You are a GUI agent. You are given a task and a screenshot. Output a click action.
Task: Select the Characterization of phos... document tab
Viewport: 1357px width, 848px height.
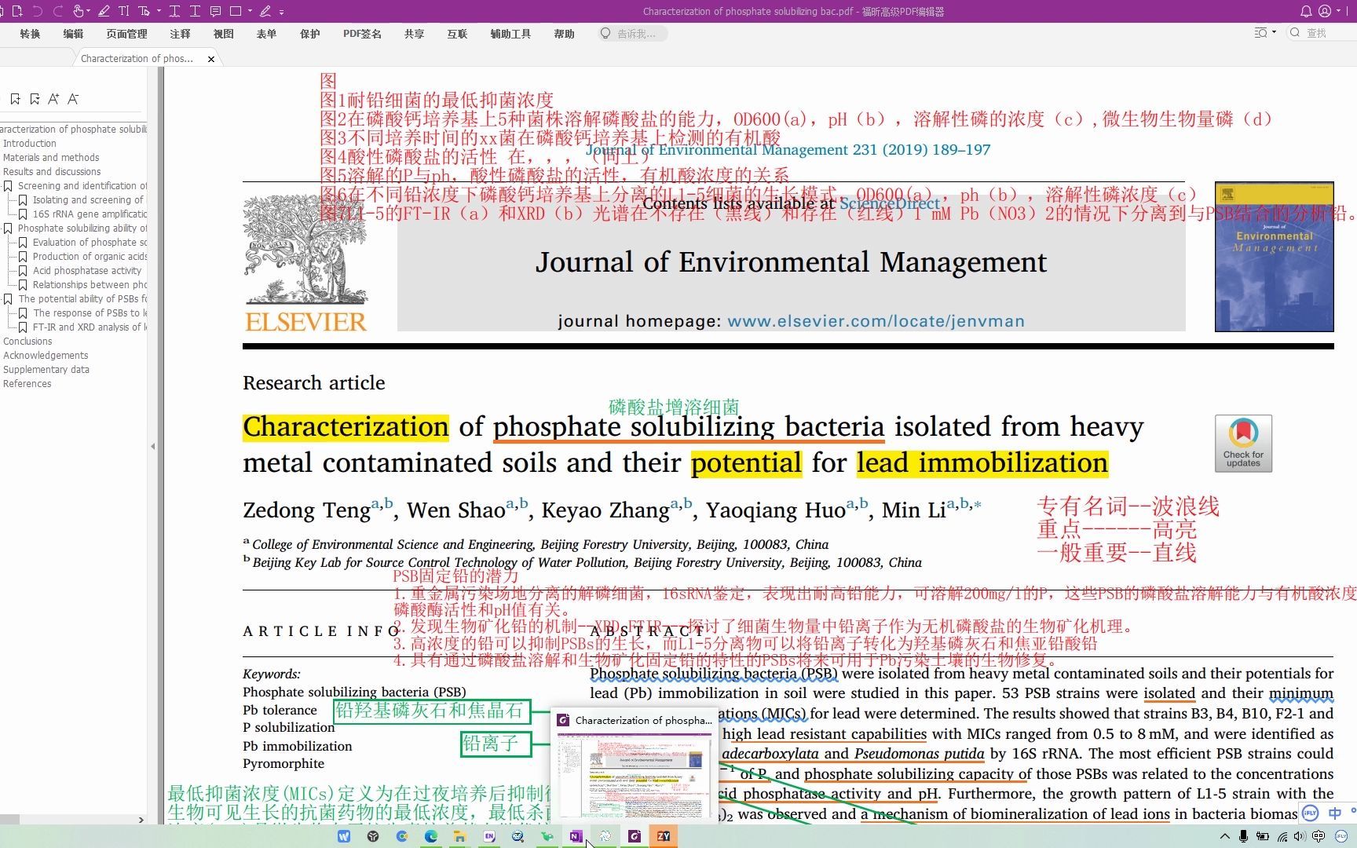(137, 58)
